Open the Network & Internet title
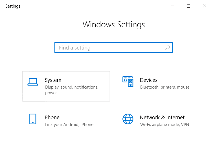Viewport: 213px width, 144px height. click(x=162, y=118)
